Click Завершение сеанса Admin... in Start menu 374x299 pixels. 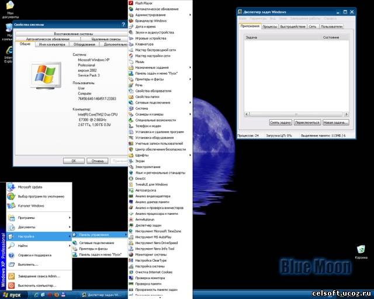tap(39, 276)
